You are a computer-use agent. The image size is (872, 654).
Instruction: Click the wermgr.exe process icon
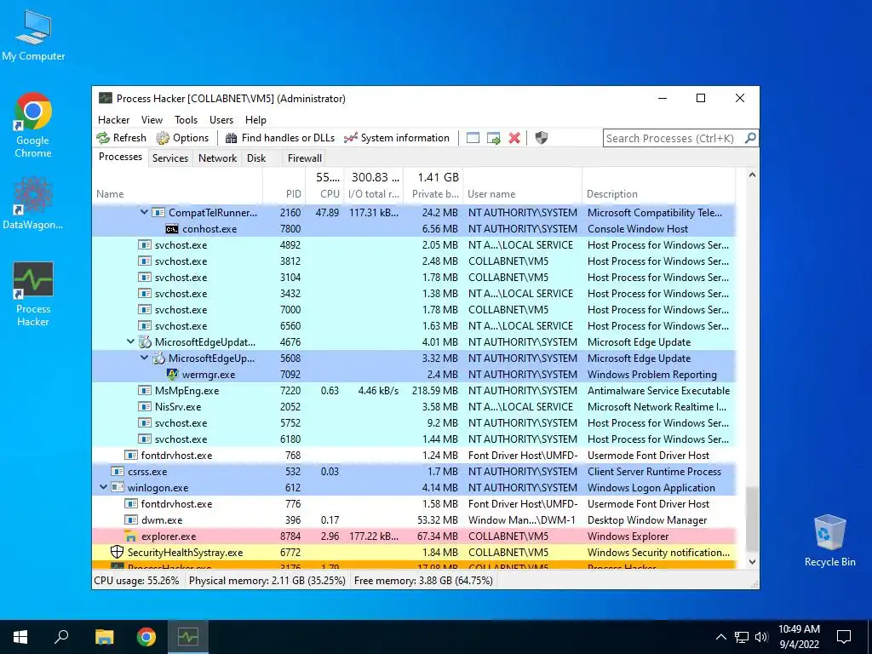172,375
